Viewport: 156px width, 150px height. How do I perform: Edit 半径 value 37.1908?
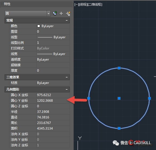53,112
